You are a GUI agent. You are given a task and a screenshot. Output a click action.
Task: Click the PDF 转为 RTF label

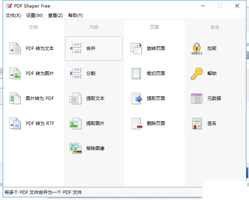coord(40,123)
